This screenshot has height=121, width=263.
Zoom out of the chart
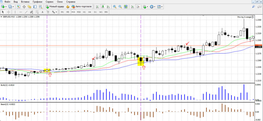pyautogui.click(x=120, y=7)
